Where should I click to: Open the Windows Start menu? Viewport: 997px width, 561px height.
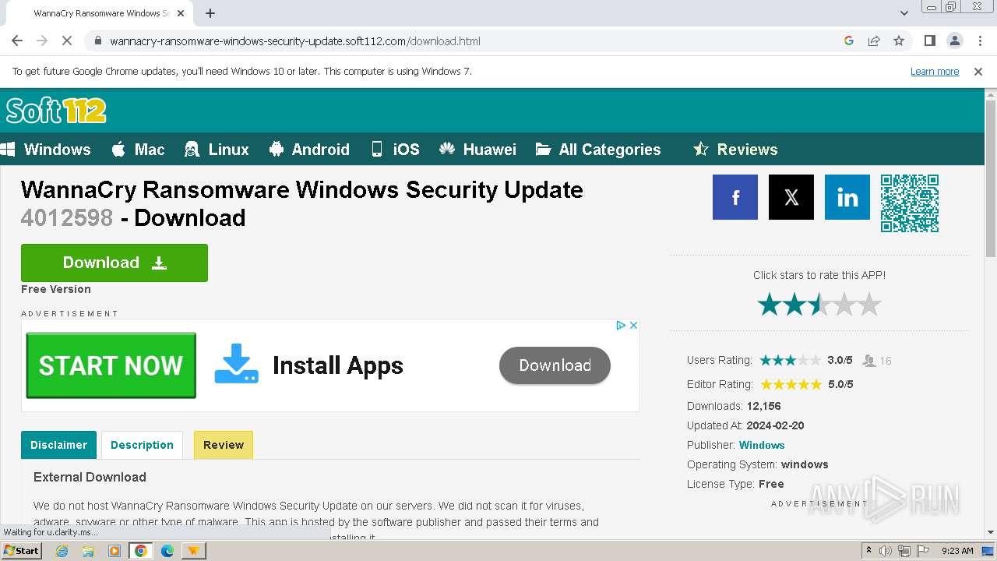(x=21, y=551)
